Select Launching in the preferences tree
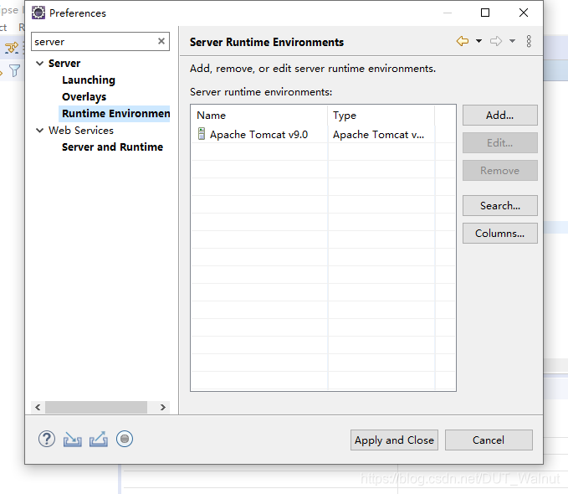 click(x=89, y=80)
